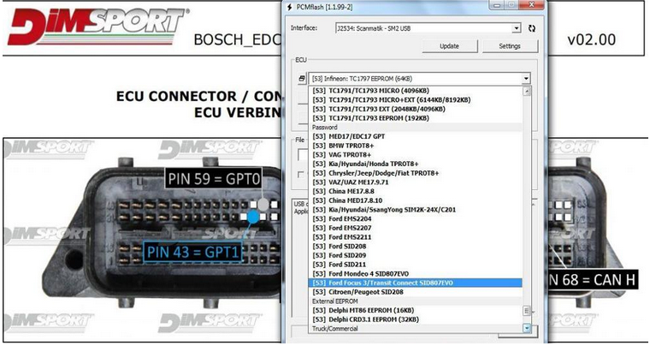
Task: Select Ford Mondeo 4 SID807EVO
Action: point(416,273)
